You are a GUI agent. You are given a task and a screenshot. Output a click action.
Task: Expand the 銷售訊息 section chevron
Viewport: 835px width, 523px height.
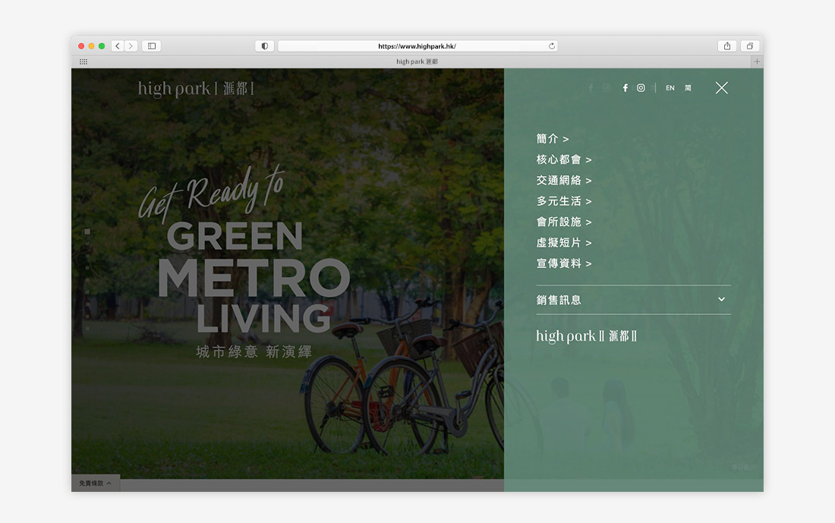(722, 299)
